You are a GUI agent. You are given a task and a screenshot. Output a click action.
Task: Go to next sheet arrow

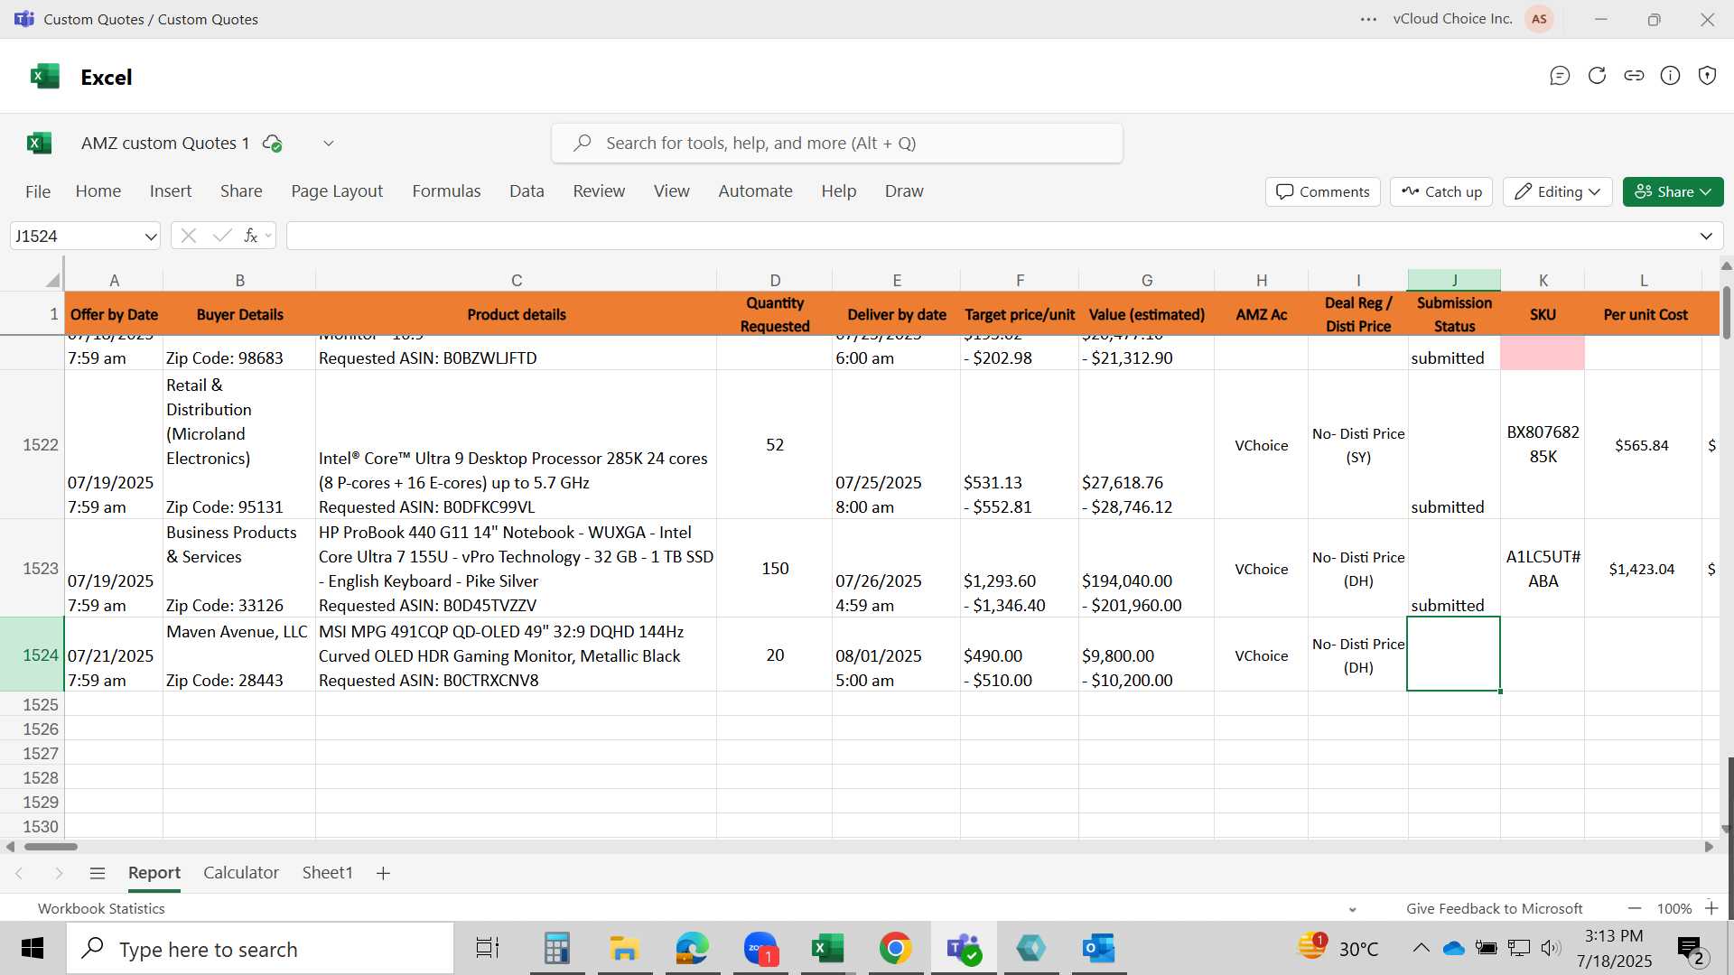[x=59, y=873]
